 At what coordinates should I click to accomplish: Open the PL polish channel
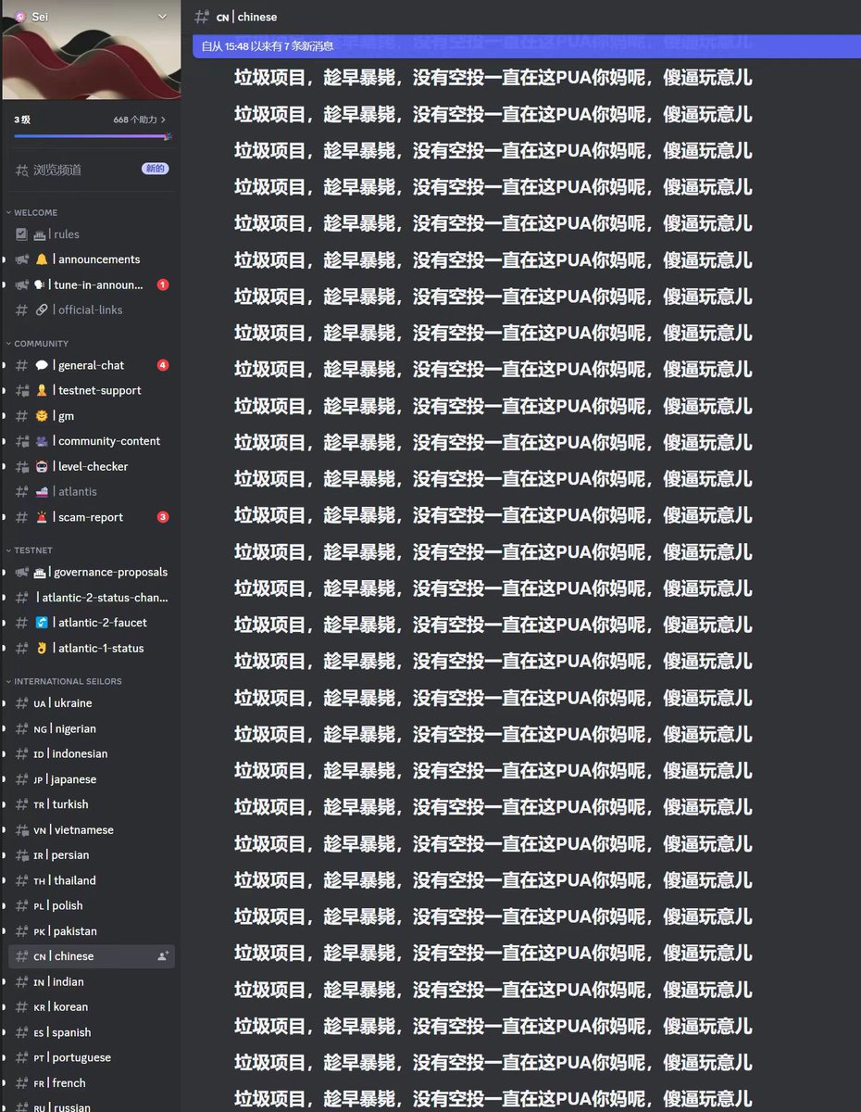pyautogui.click(x=91, y=905)
